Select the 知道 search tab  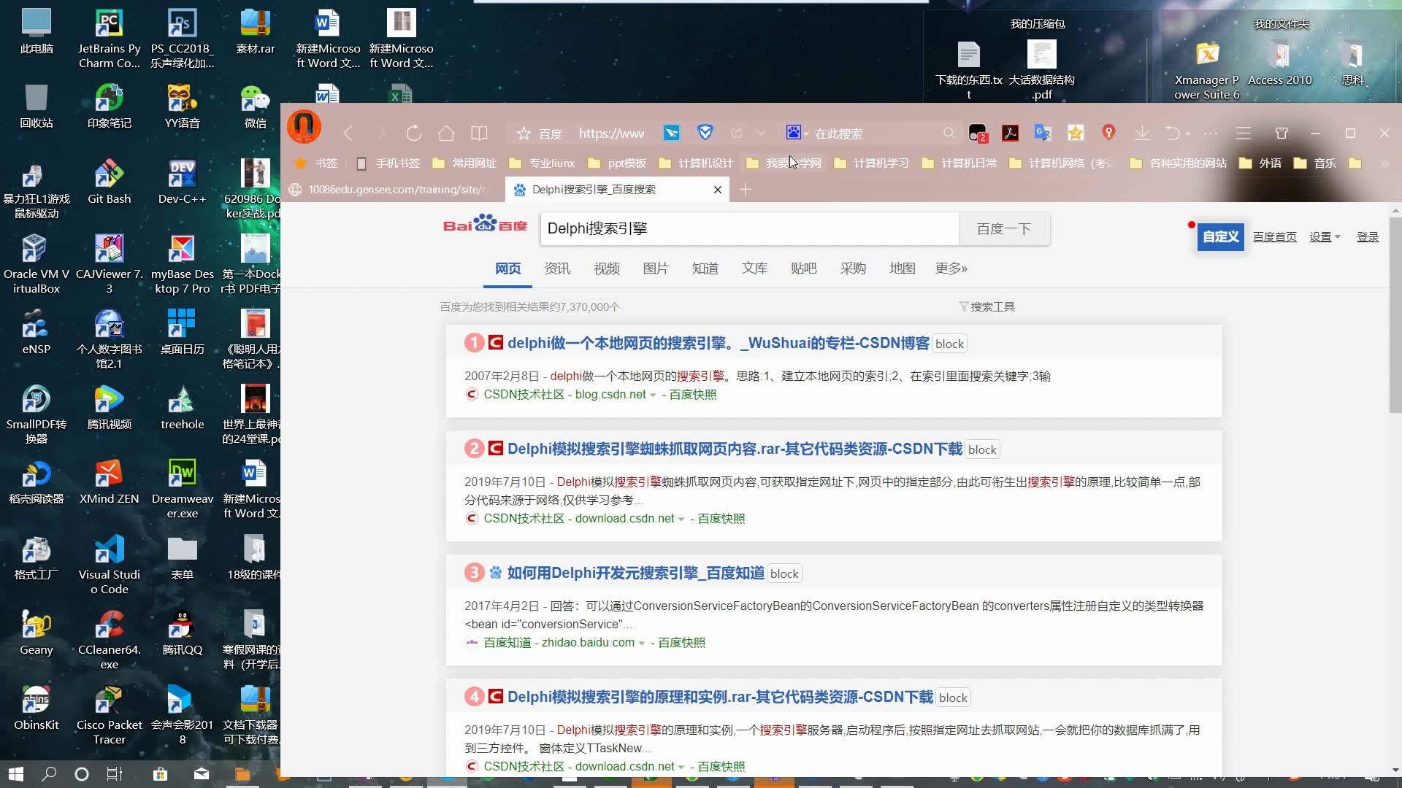pyautogui.click(x=705, y=269)
